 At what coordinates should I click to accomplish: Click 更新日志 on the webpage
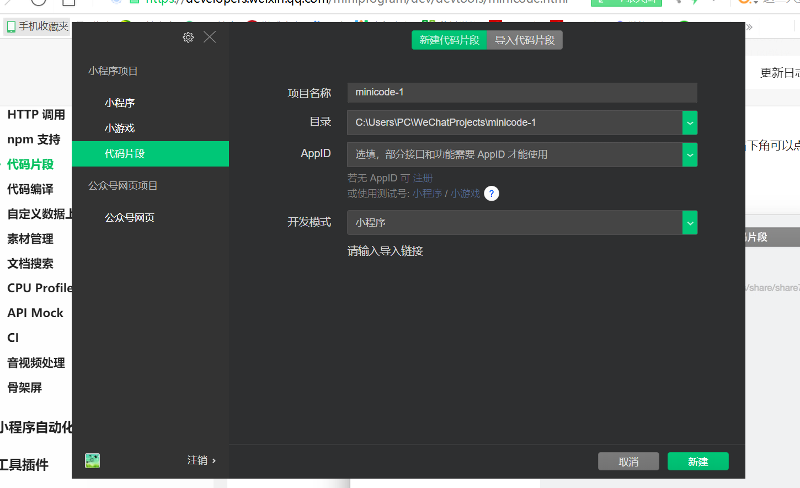point(780,72)
